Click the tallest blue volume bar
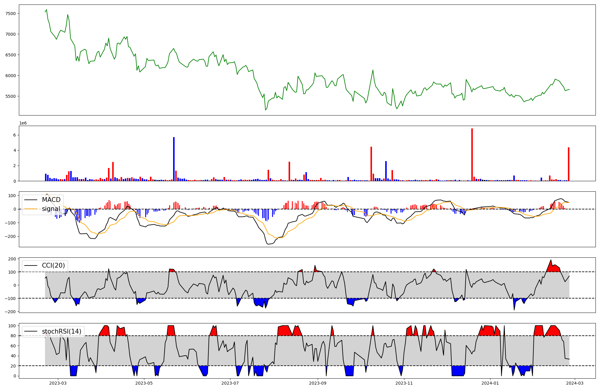Viewport: 600px width, 390px height. click(174, 159)
